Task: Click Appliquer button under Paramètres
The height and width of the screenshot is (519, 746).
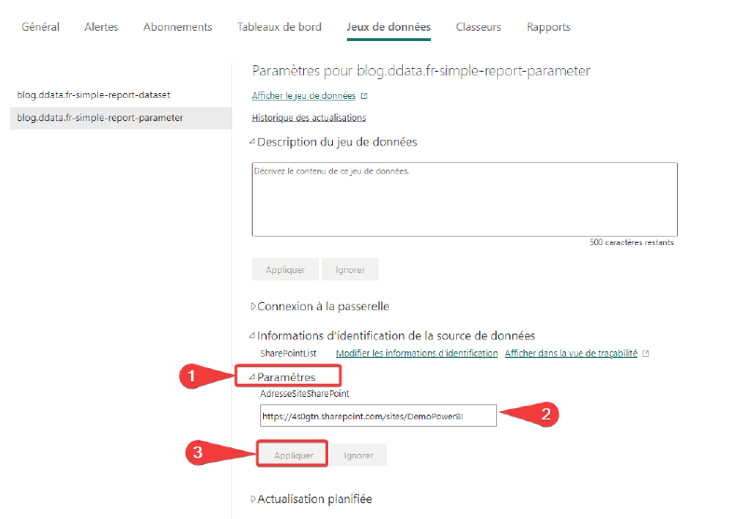Action: click(294, 455)
